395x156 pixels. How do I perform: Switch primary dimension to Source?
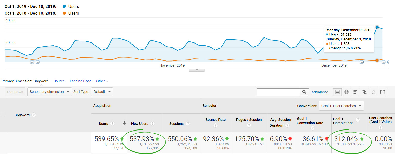pyautogui.click(x=59, y=81)
